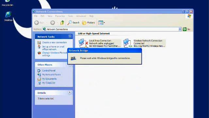Click the Network Connections title bar icon

pos(34,11)
